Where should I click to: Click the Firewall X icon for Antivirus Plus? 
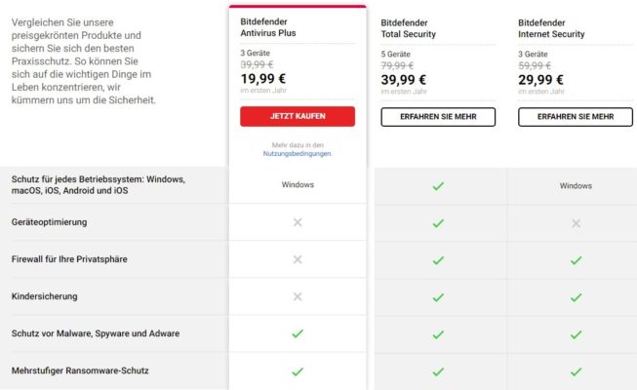(298, 259)
